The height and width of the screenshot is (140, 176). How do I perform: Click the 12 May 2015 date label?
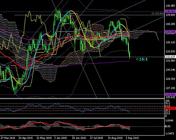[x=44, y=138]
